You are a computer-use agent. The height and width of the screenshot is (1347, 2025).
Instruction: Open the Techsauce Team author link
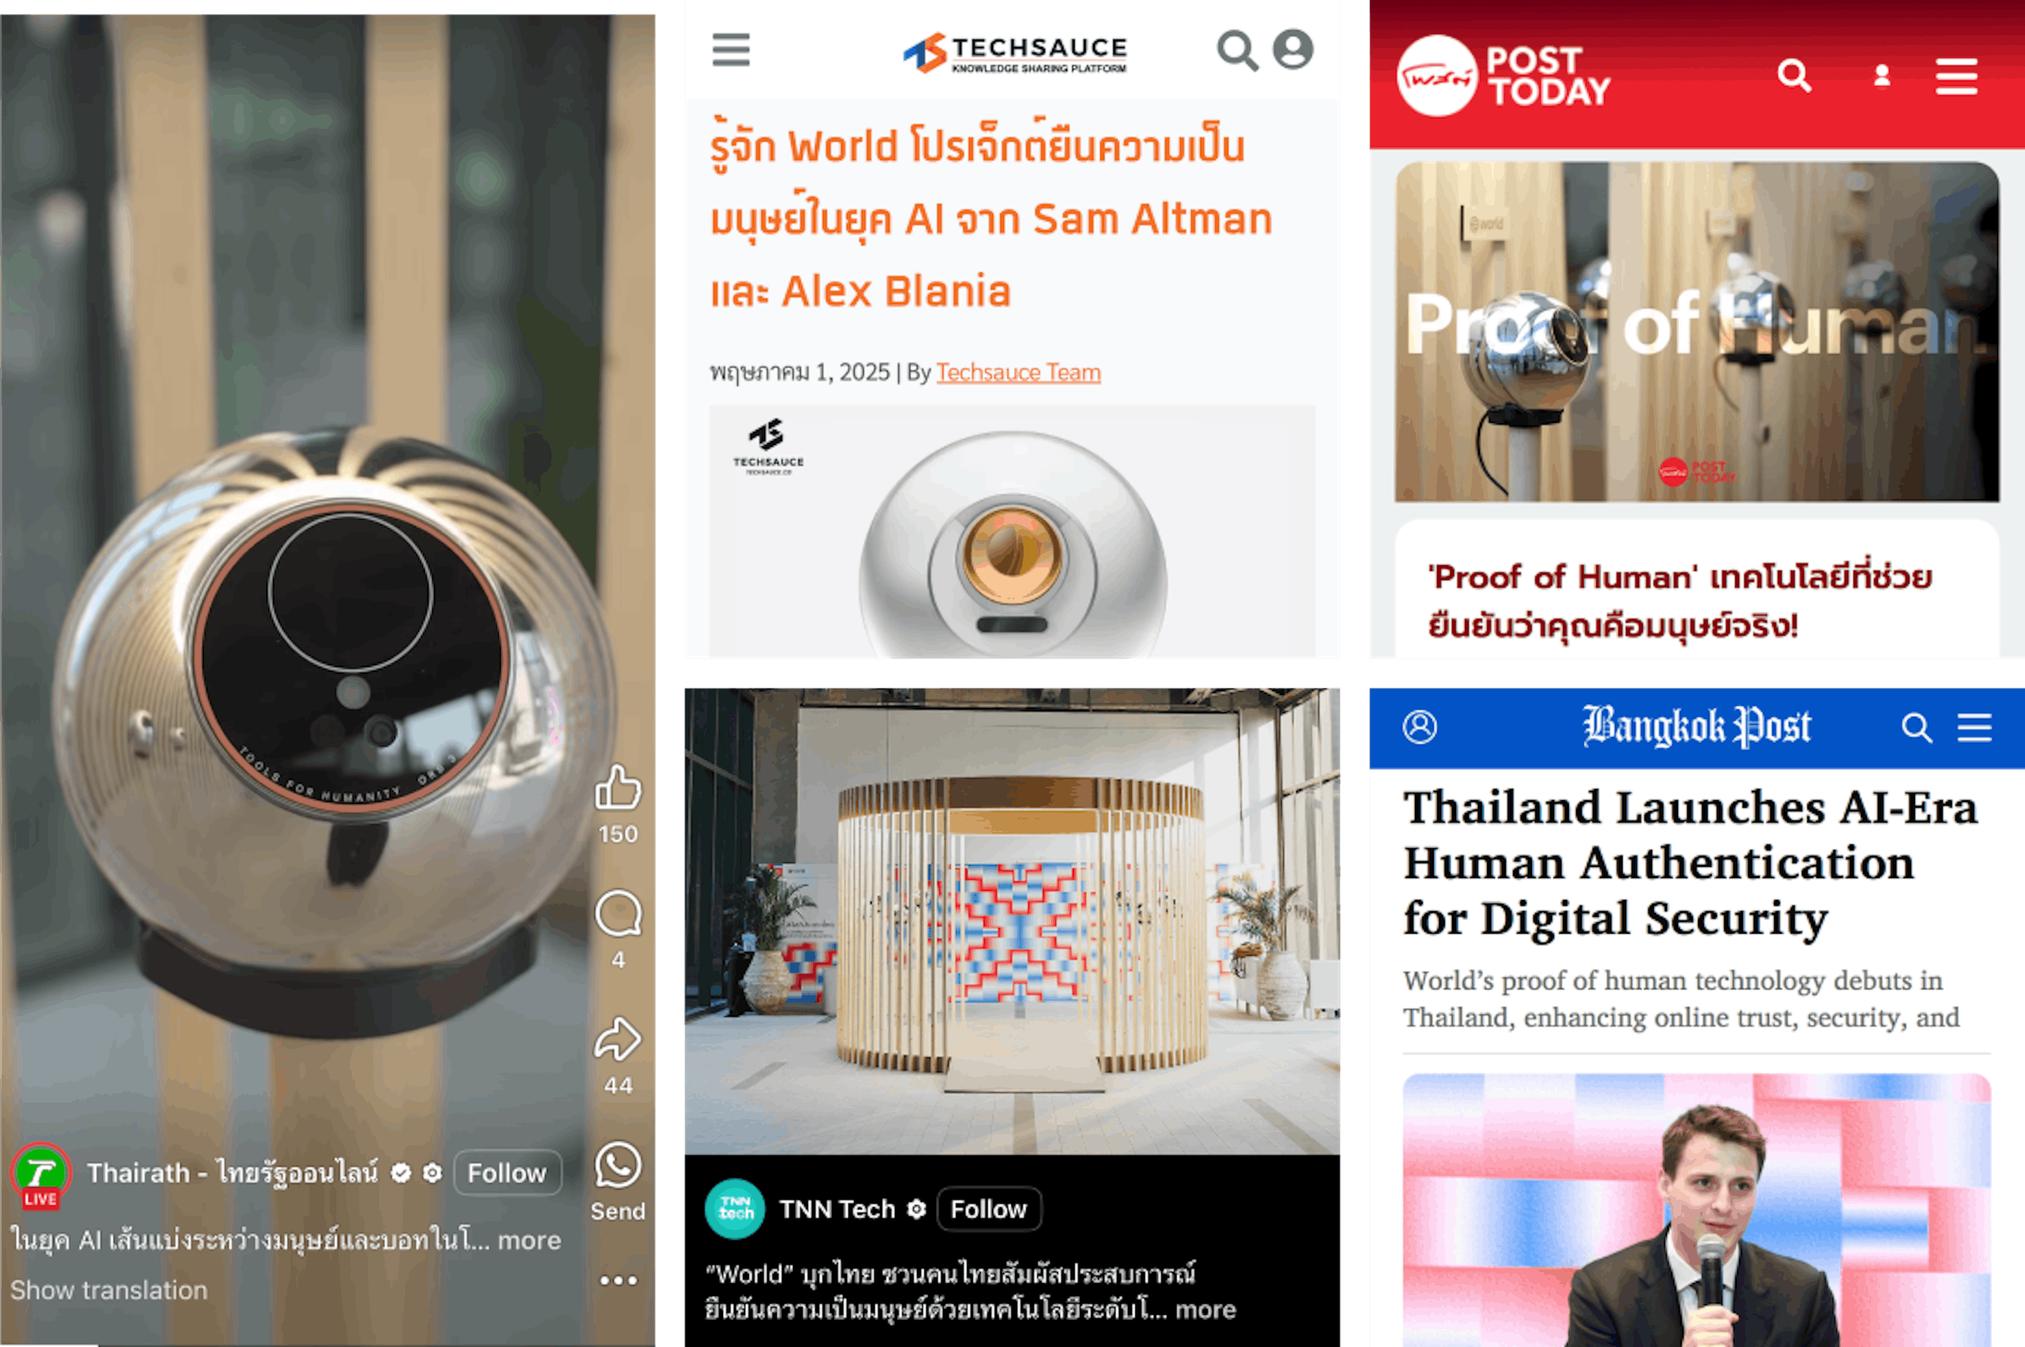pos(1018,372)
